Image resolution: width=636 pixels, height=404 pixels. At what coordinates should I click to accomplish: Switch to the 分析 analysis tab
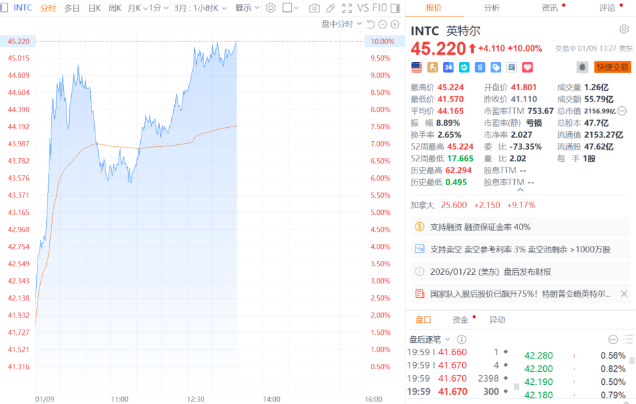[x=492, y=8]
